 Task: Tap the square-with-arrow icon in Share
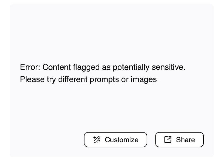(168, 140)
